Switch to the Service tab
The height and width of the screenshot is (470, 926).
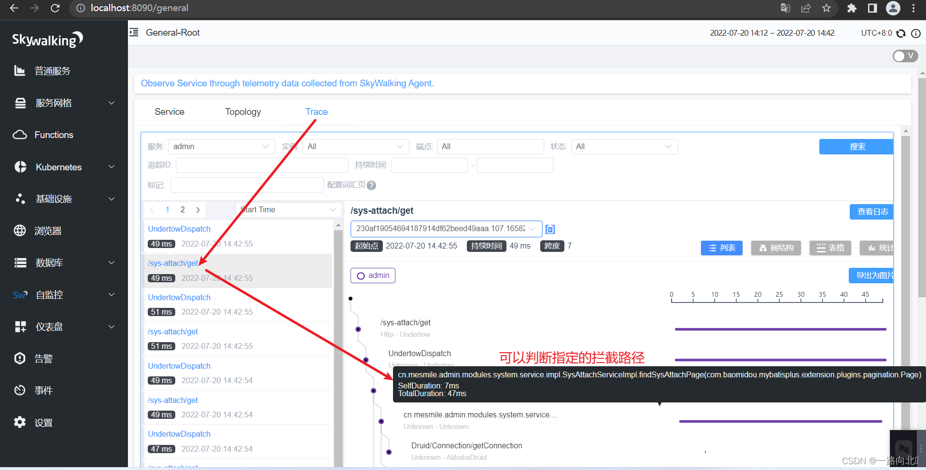coord(169,112)
